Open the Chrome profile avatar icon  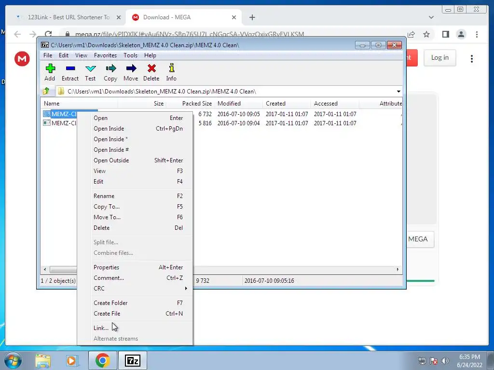coord(461,34)
